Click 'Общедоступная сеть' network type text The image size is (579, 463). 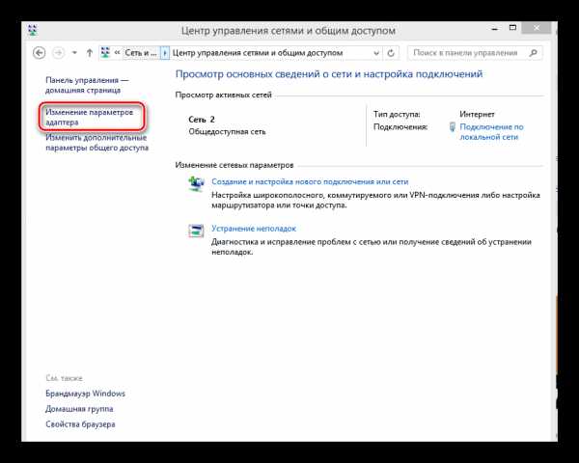[227, 131]
